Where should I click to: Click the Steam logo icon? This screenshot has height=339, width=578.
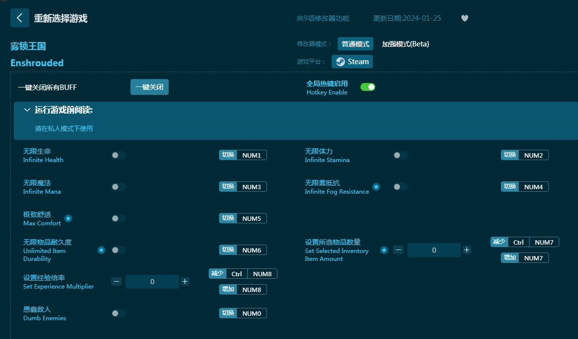tap(341, 62)
